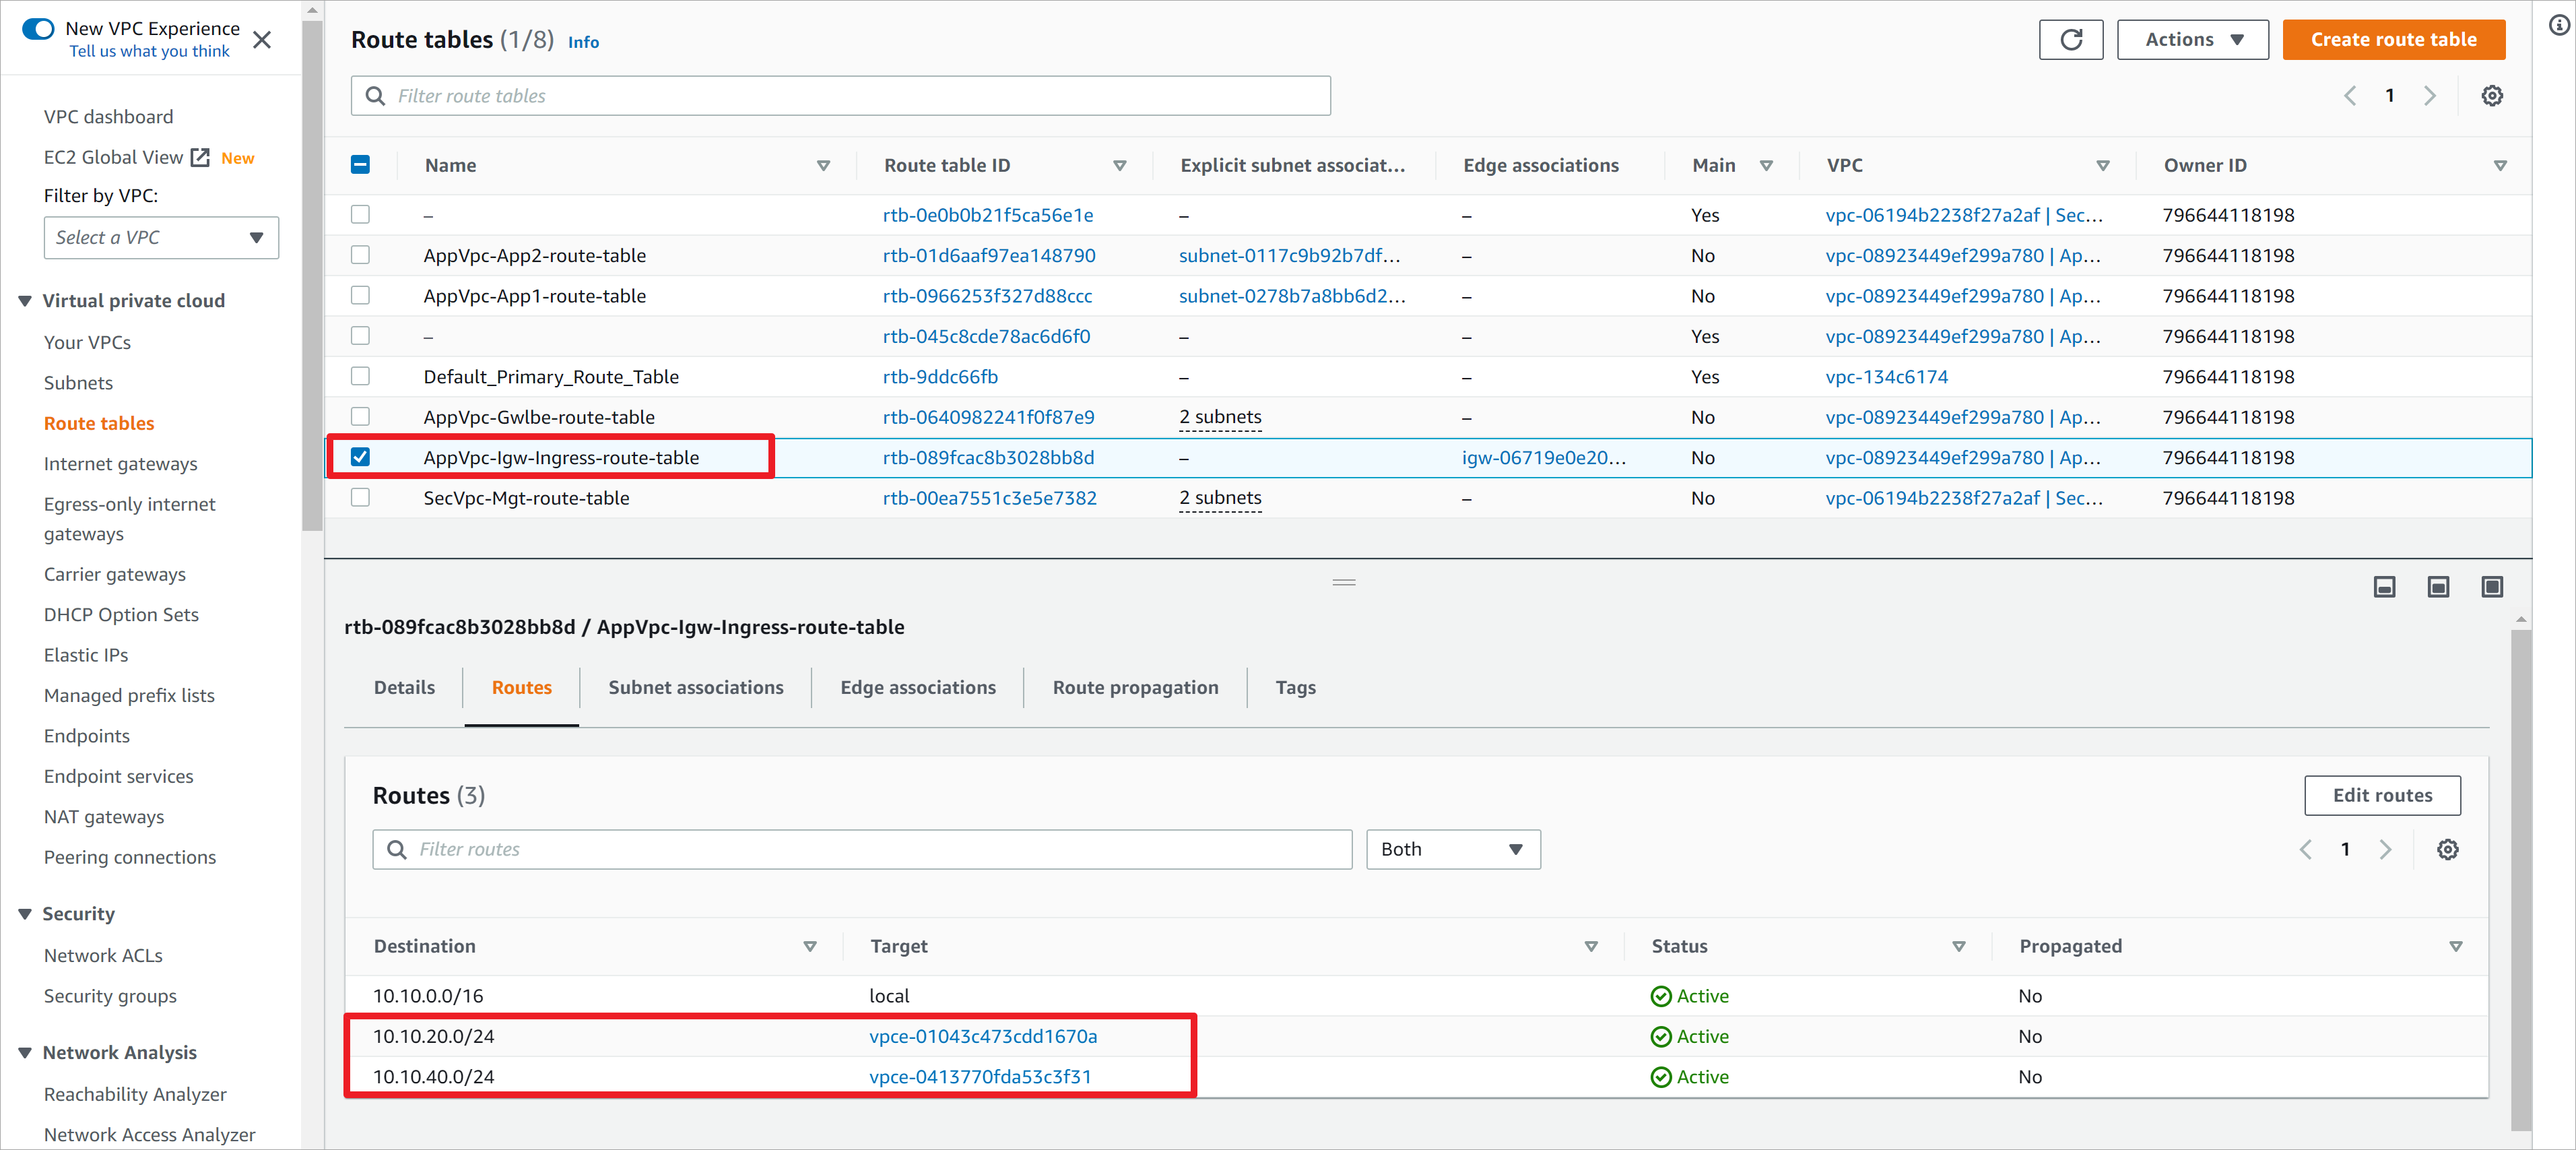2576x1150 pixels.
Task: Open the info panel icon at top right
Action: [2558, 25]
